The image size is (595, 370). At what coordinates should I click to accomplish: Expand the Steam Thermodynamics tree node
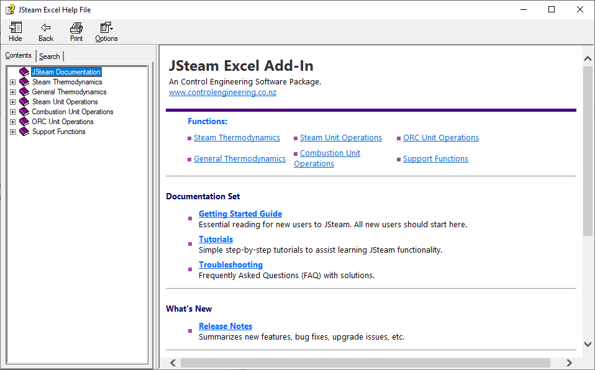[12, 82]
